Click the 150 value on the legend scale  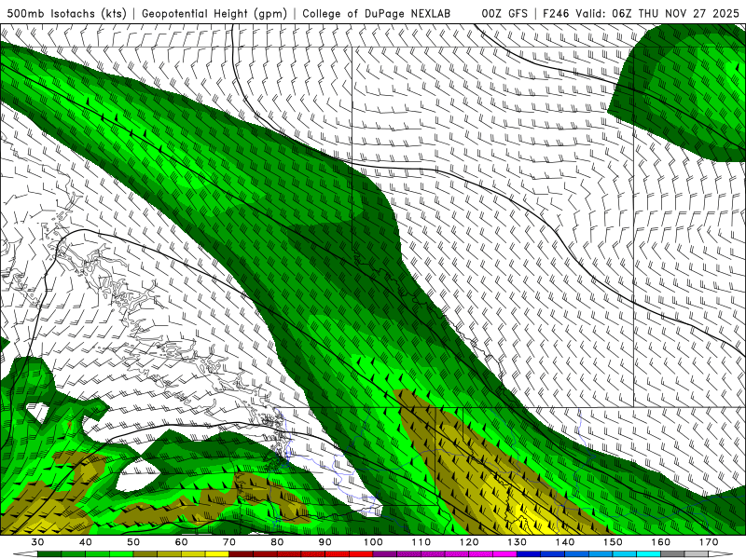[613, 542]
